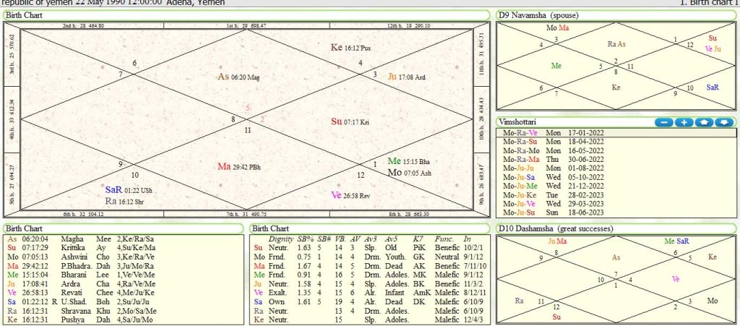Select Venus 'Ve 26:58 Rev' in chart
This screenshot has width=740, height=326.
click(x=351, y=195)
